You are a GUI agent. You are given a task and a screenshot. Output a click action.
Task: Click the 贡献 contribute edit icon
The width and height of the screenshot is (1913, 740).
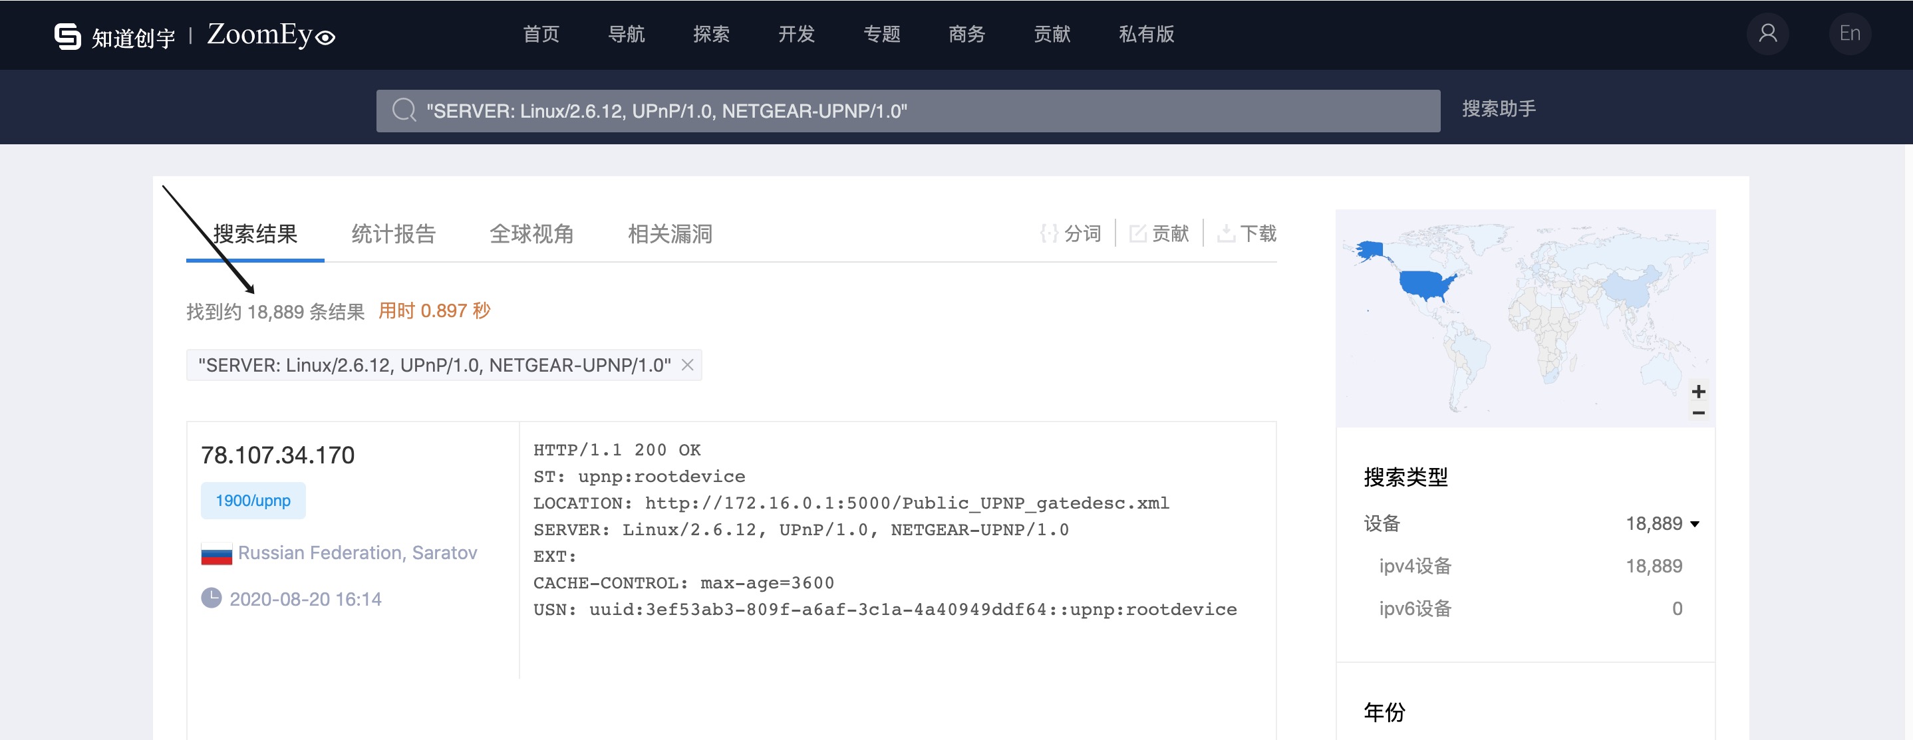pos(1137,234)
